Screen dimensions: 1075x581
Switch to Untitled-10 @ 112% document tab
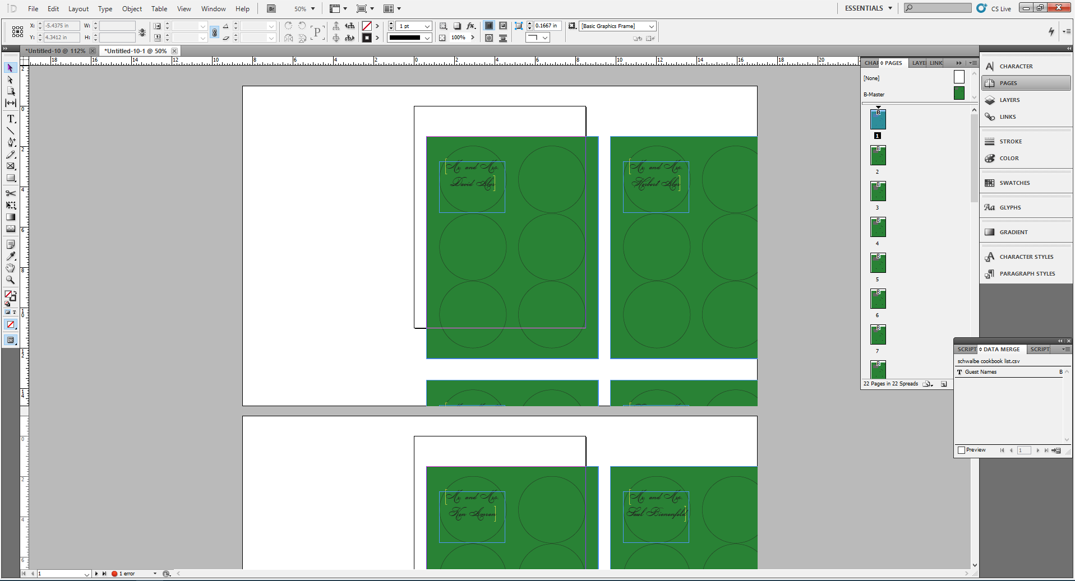coord(55,51)
